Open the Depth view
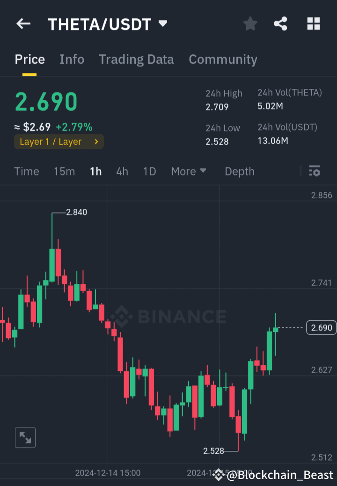 click(x=239, y=171)
